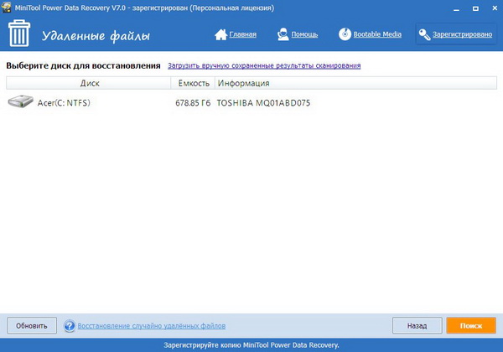
Task: Go back with the Назад button
Action: [x=417, y=325]
